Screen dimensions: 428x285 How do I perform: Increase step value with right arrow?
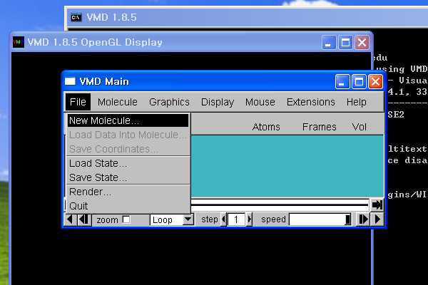click(249, 219)
